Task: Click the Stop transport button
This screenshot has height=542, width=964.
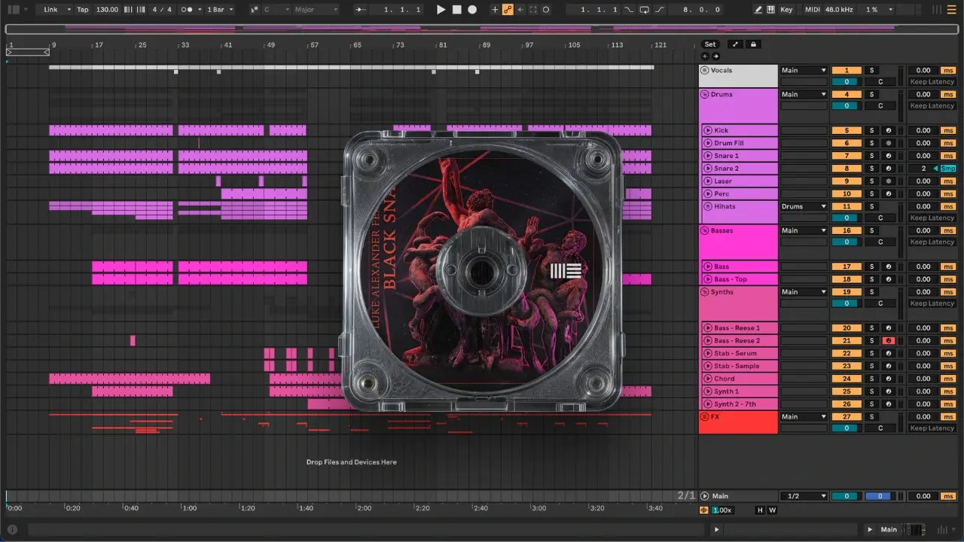Action: tap(456, 10)
